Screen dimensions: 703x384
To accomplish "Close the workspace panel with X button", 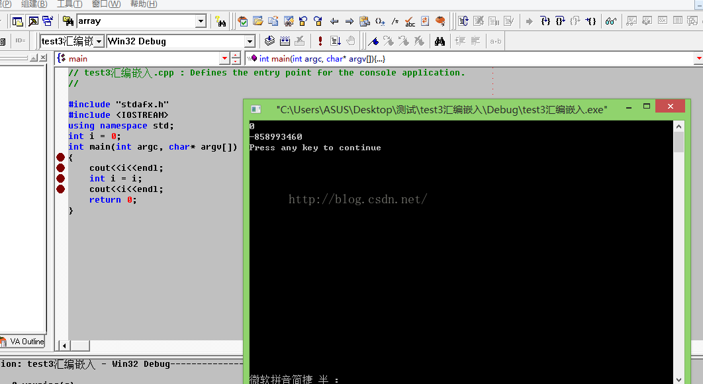I will click(43, 58).
